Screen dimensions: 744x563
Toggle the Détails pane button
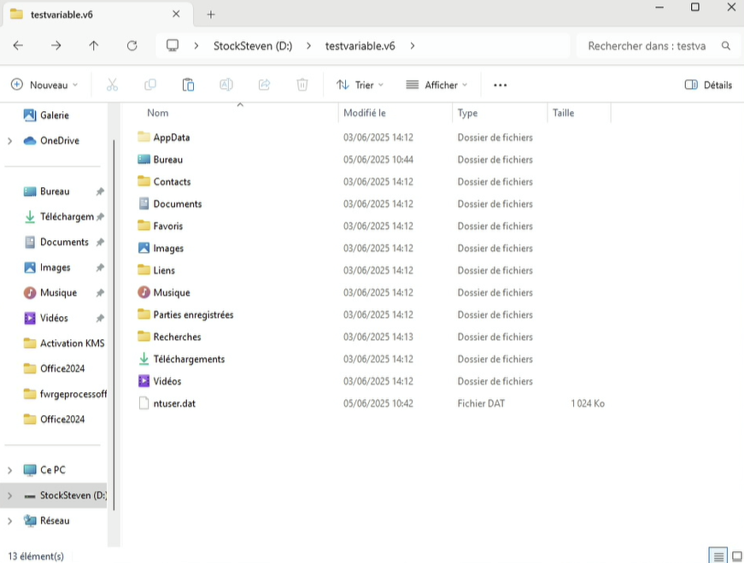pos(708,85)
